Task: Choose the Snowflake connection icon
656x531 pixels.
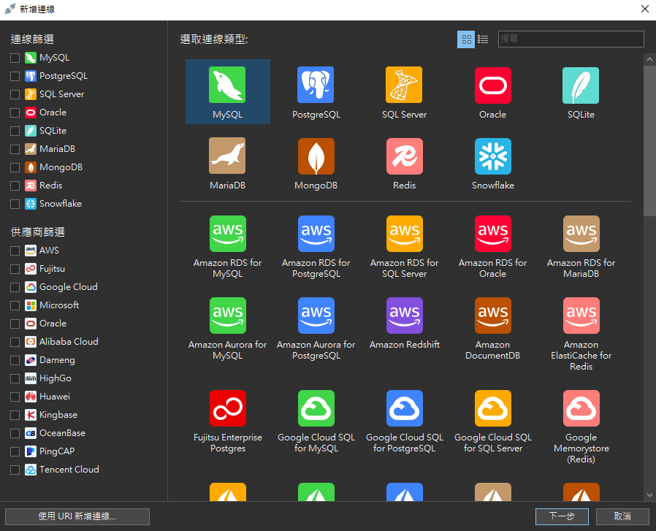Action: [x=492, y=156]
